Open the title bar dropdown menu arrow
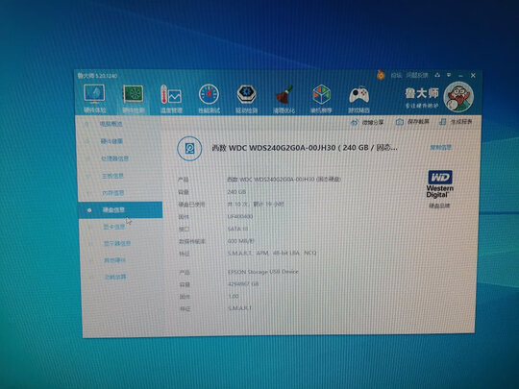This screenshot has width=519, height=389. click(x=449, y=75)
